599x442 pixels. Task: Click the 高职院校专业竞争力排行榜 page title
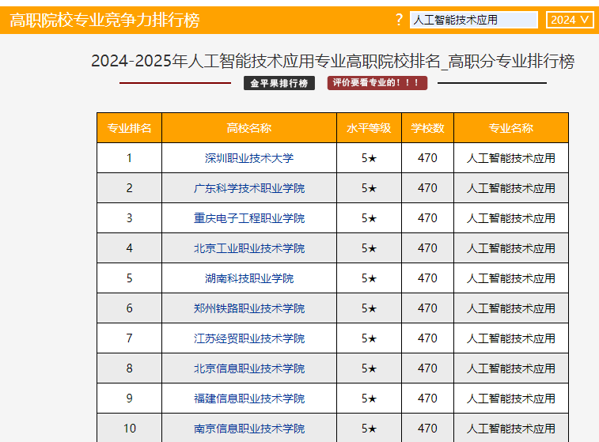pyautogui.click(x=104, y=21)
